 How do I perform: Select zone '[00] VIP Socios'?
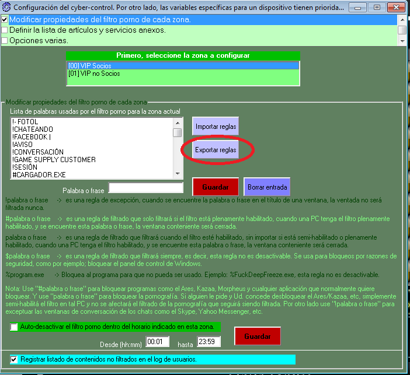coord(183,65)
